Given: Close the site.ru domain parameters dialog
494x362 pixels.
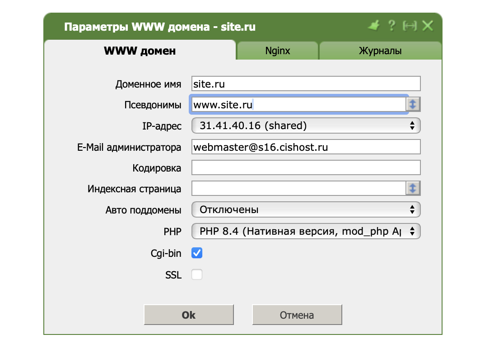Looking at the screenshot, I should (428, 26).
